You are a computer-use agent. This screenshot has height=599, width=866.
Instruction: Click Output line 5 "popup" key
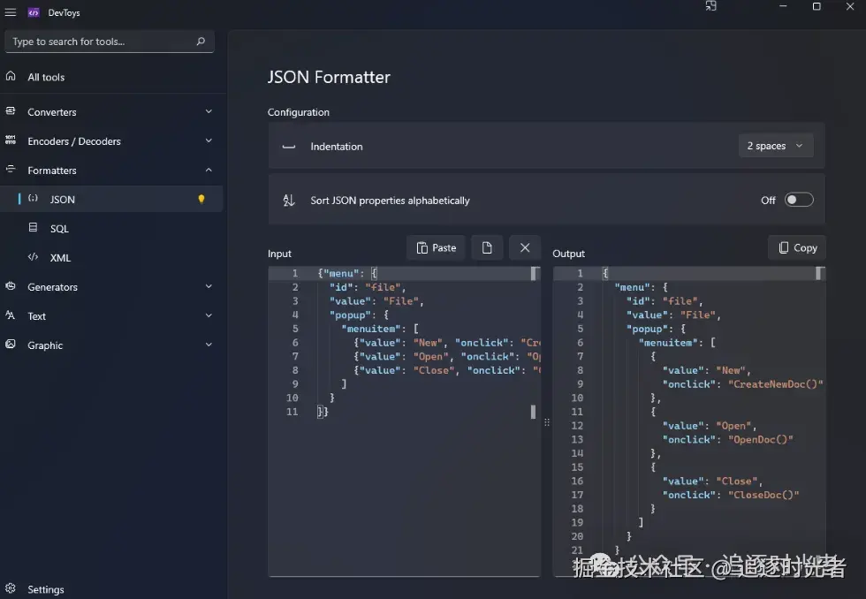point(647,329)
